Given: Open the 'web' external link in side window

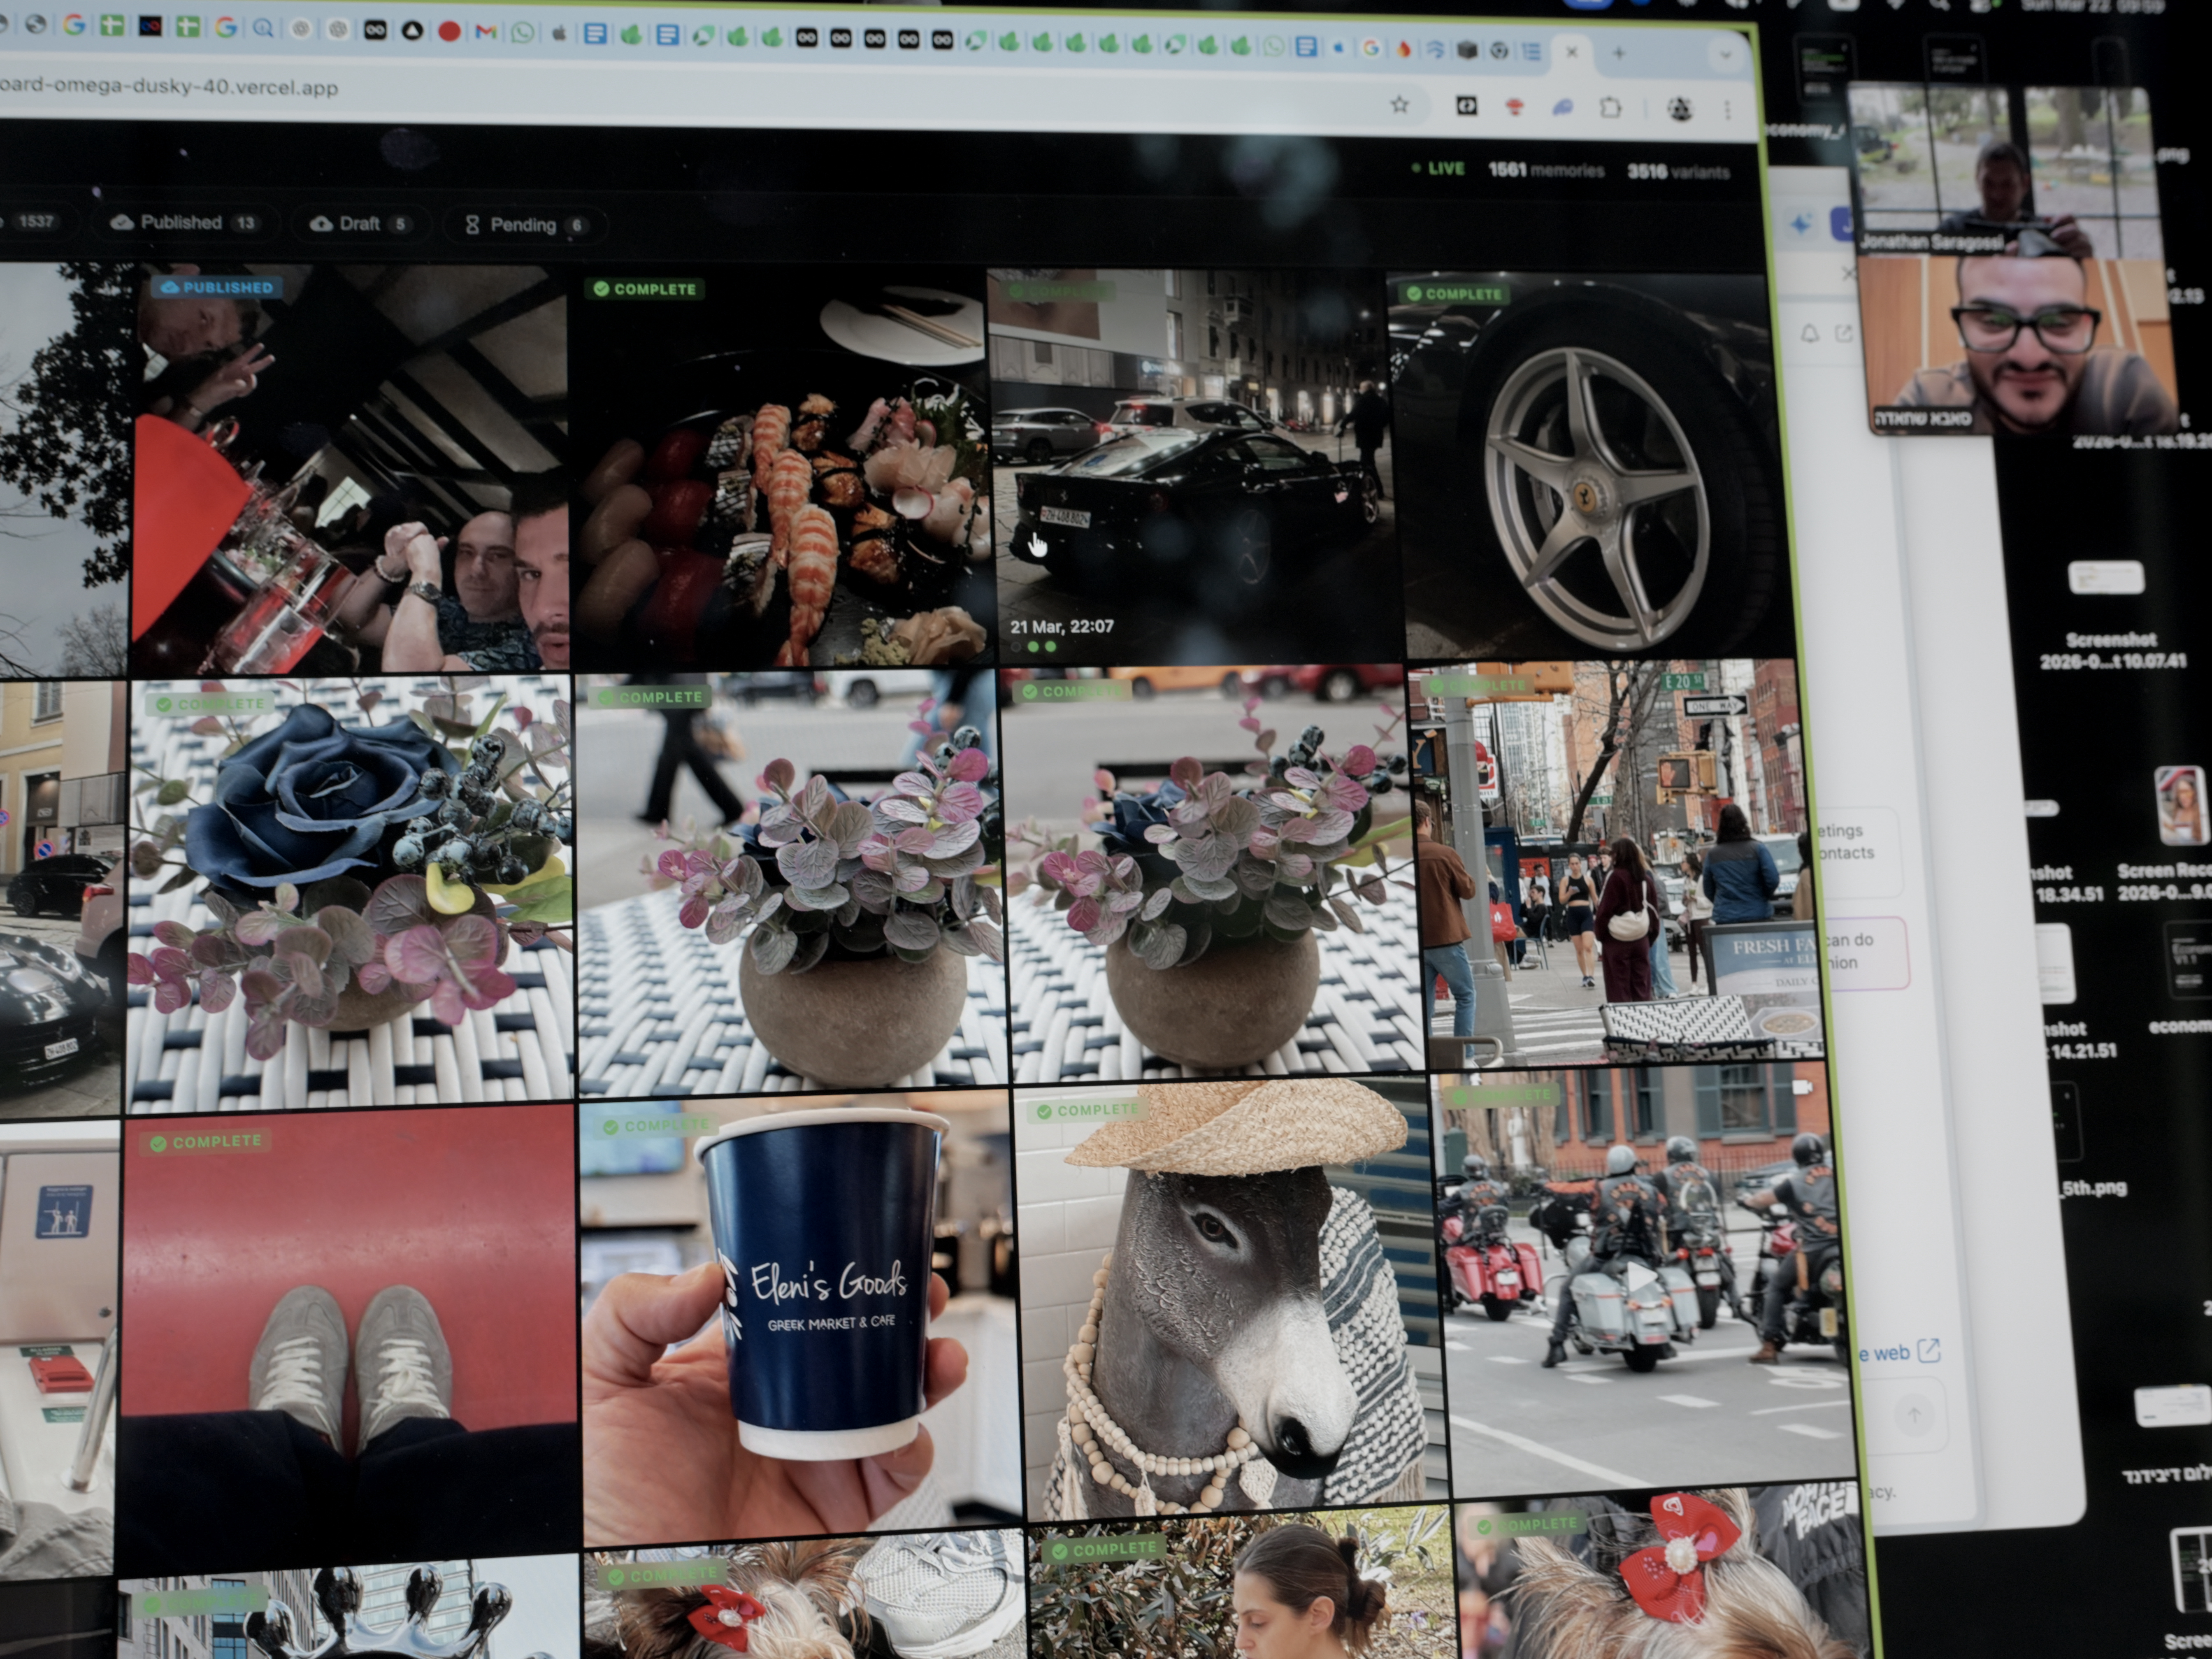Looking at the screenshot, I should (x=1900, y=1352).
